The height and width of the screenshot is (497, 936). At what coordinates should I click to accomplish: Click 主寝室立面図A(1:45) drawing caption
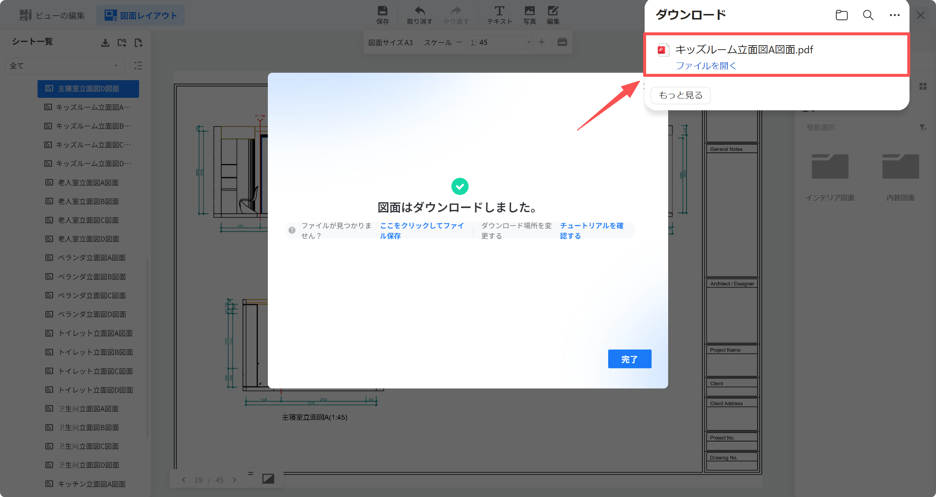(315, 417)
